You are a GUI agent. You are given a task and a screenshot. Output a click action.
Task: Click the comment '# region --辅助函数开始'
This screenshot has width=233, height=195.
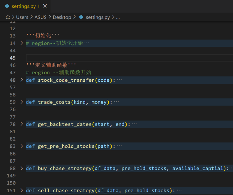[59, 73]
